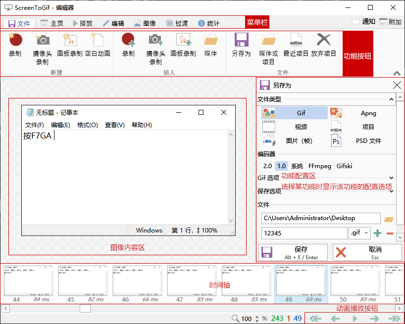Start a new recording under 新建

coord(15,45)
